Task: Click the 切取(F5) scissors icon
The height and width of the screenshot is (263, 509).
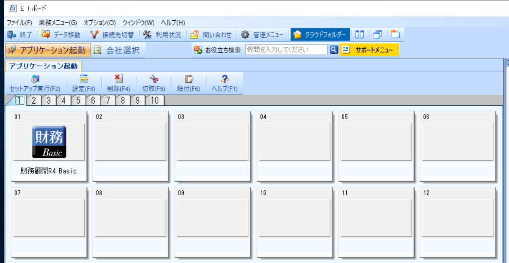Action: 154,79
